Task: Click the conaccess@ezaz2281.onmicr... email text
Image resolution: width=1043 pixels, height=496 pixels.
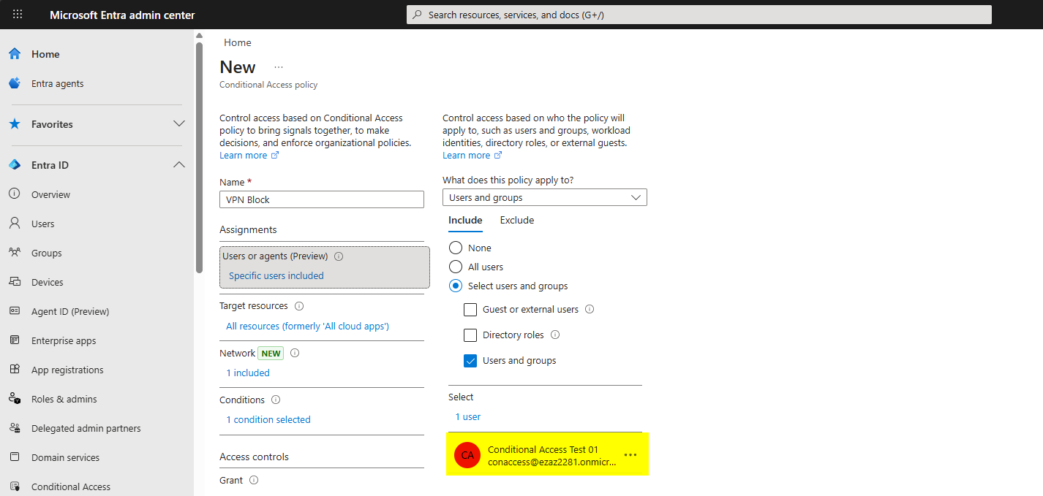Action: tap(552, 462)
